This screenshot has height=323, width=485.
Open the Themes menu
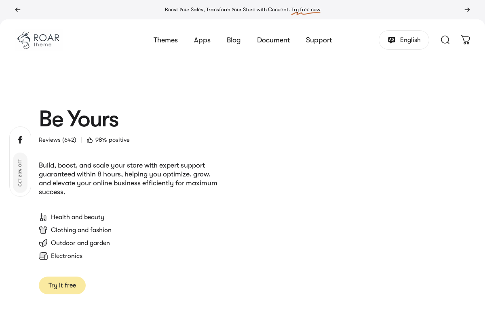coord(166,40)
